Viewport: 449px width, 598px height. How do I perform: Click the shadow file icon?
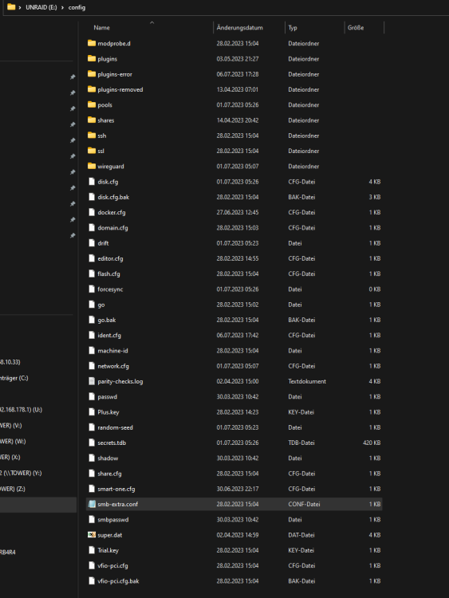pos(92,458)
